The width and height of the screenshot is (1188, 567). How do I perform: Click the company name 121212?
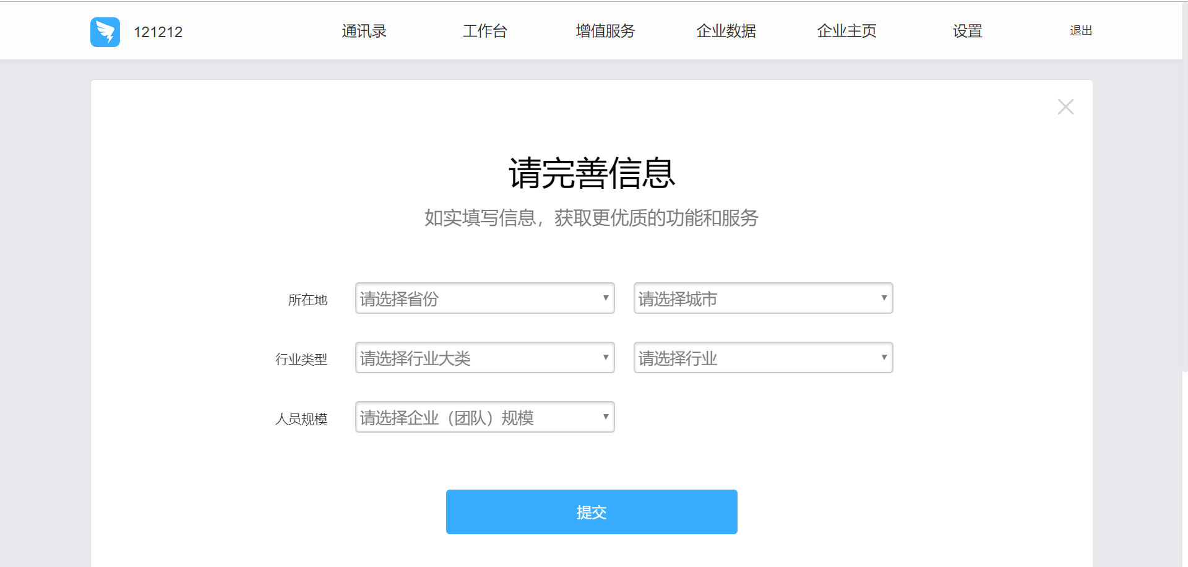coord(158,32)
